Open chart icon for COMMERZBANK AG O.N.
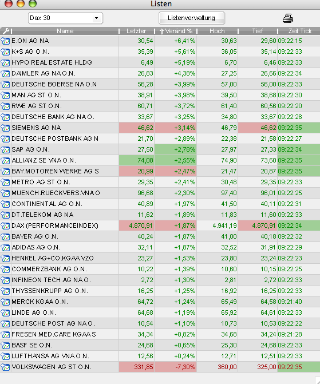The image size is (320, 384). pyautogui.click(x=5, y=269)
